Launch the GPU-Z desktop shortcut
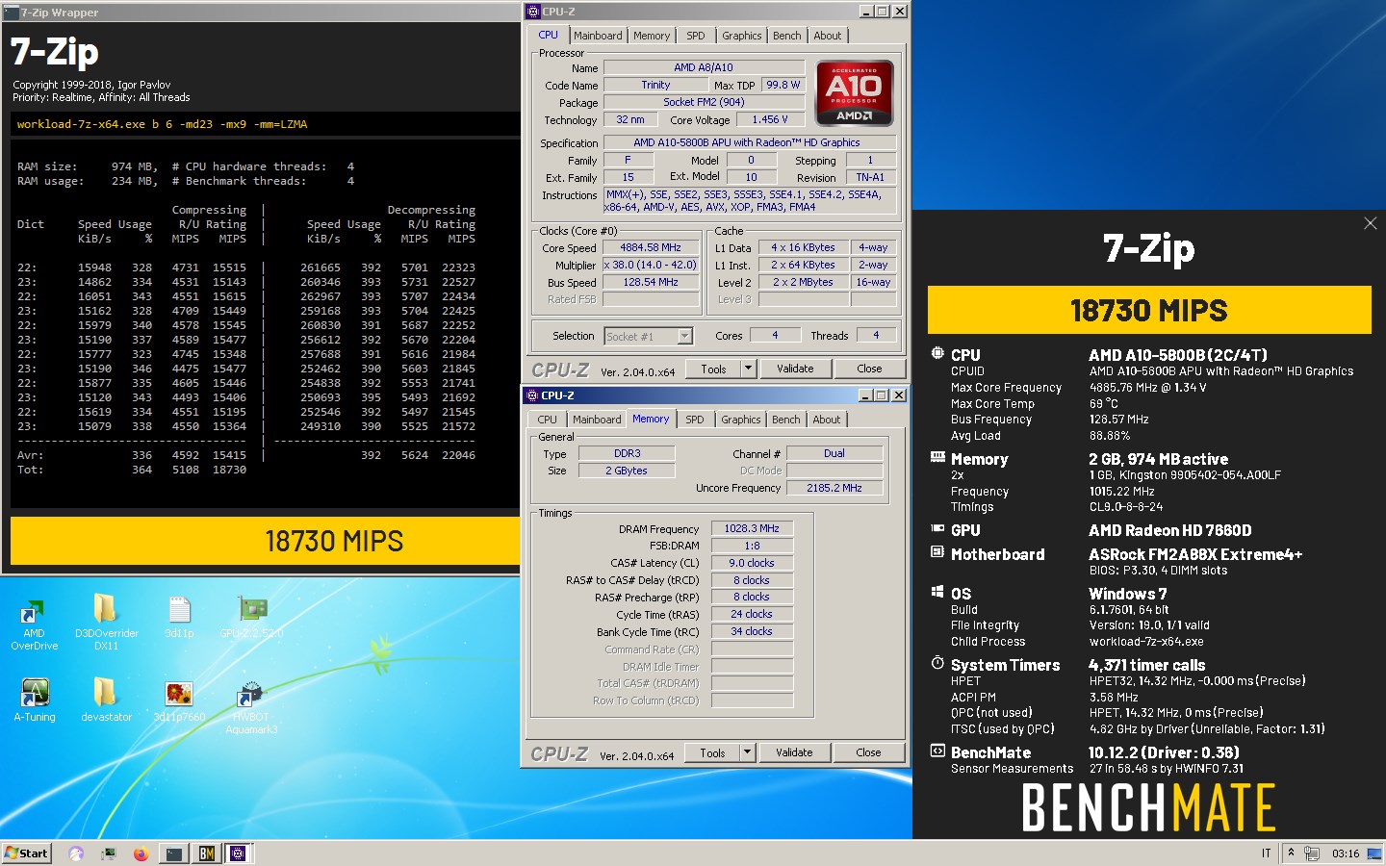The width and height of the screenshot is (1386, 866). pos(251,618)
